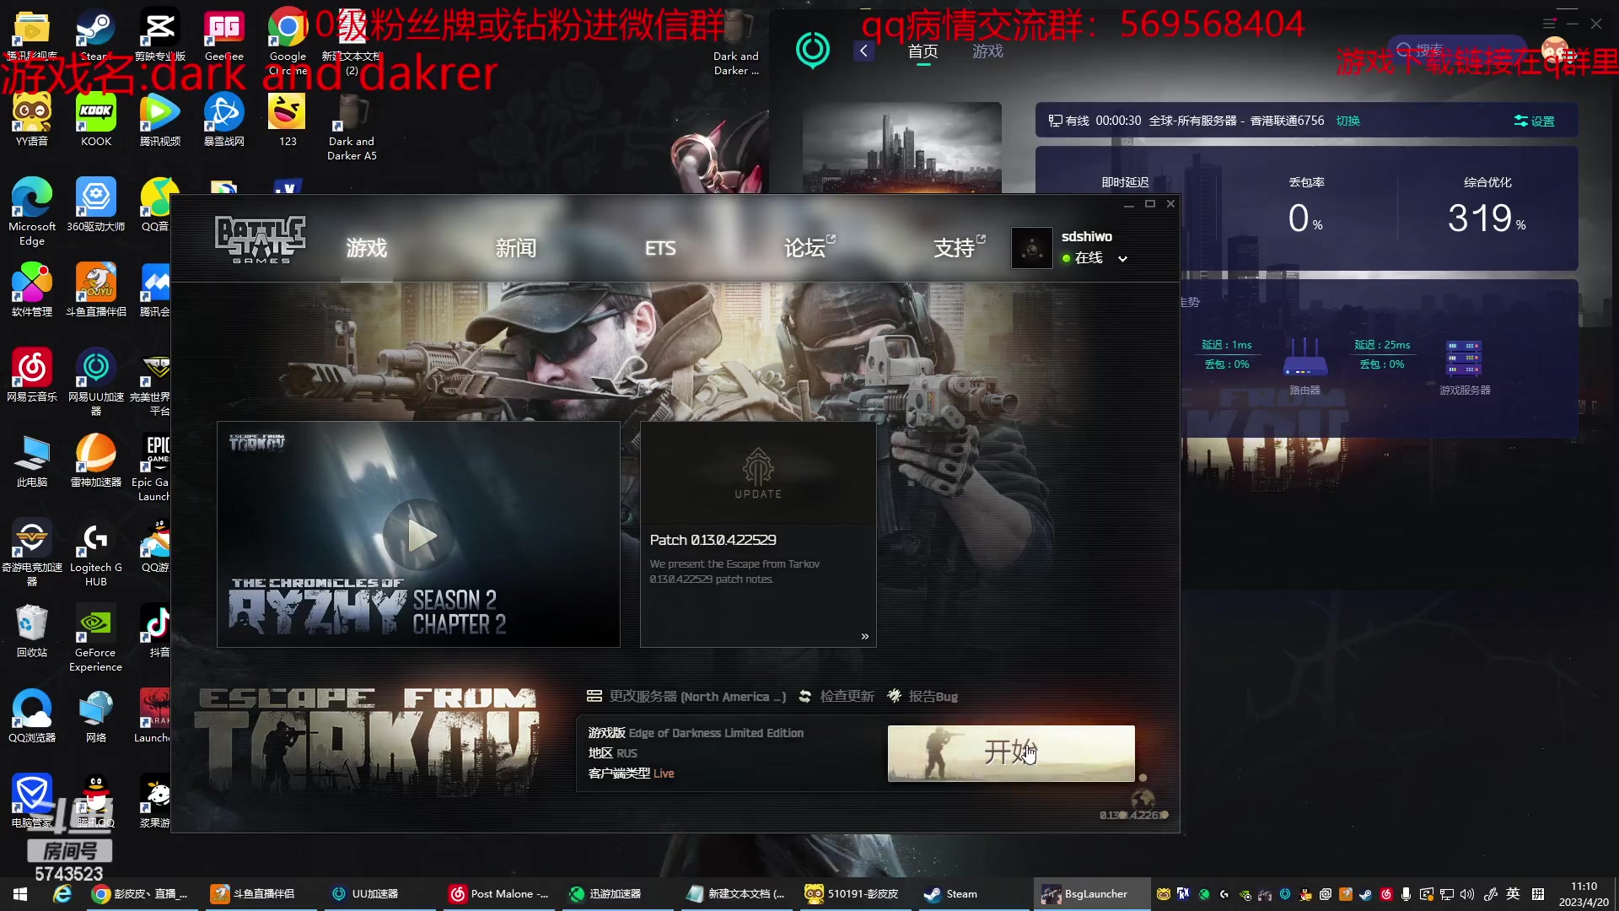This screenshot has height=911, width=1619.
Task: Click the Battlestate Games logo
Action: tap(261, 240)
